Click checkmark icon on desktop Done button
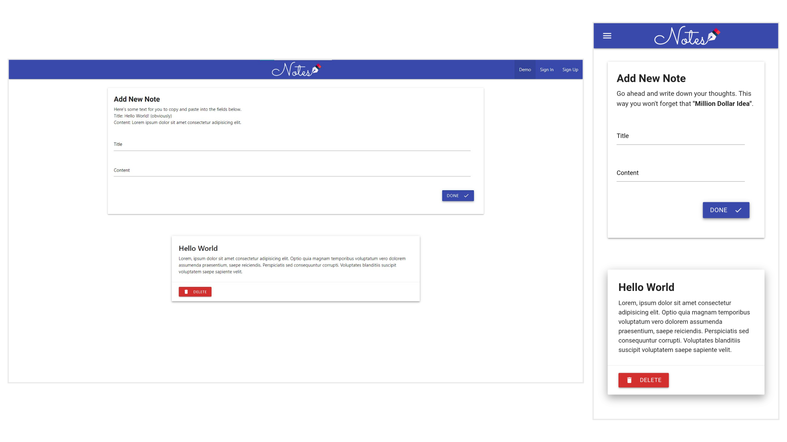The image size is (787, 442). pyautogui.click(x=466, y=196)
